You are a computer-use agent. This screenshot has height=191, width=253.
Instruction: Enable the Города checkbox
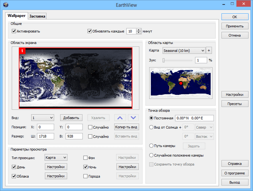pos(86,176)
